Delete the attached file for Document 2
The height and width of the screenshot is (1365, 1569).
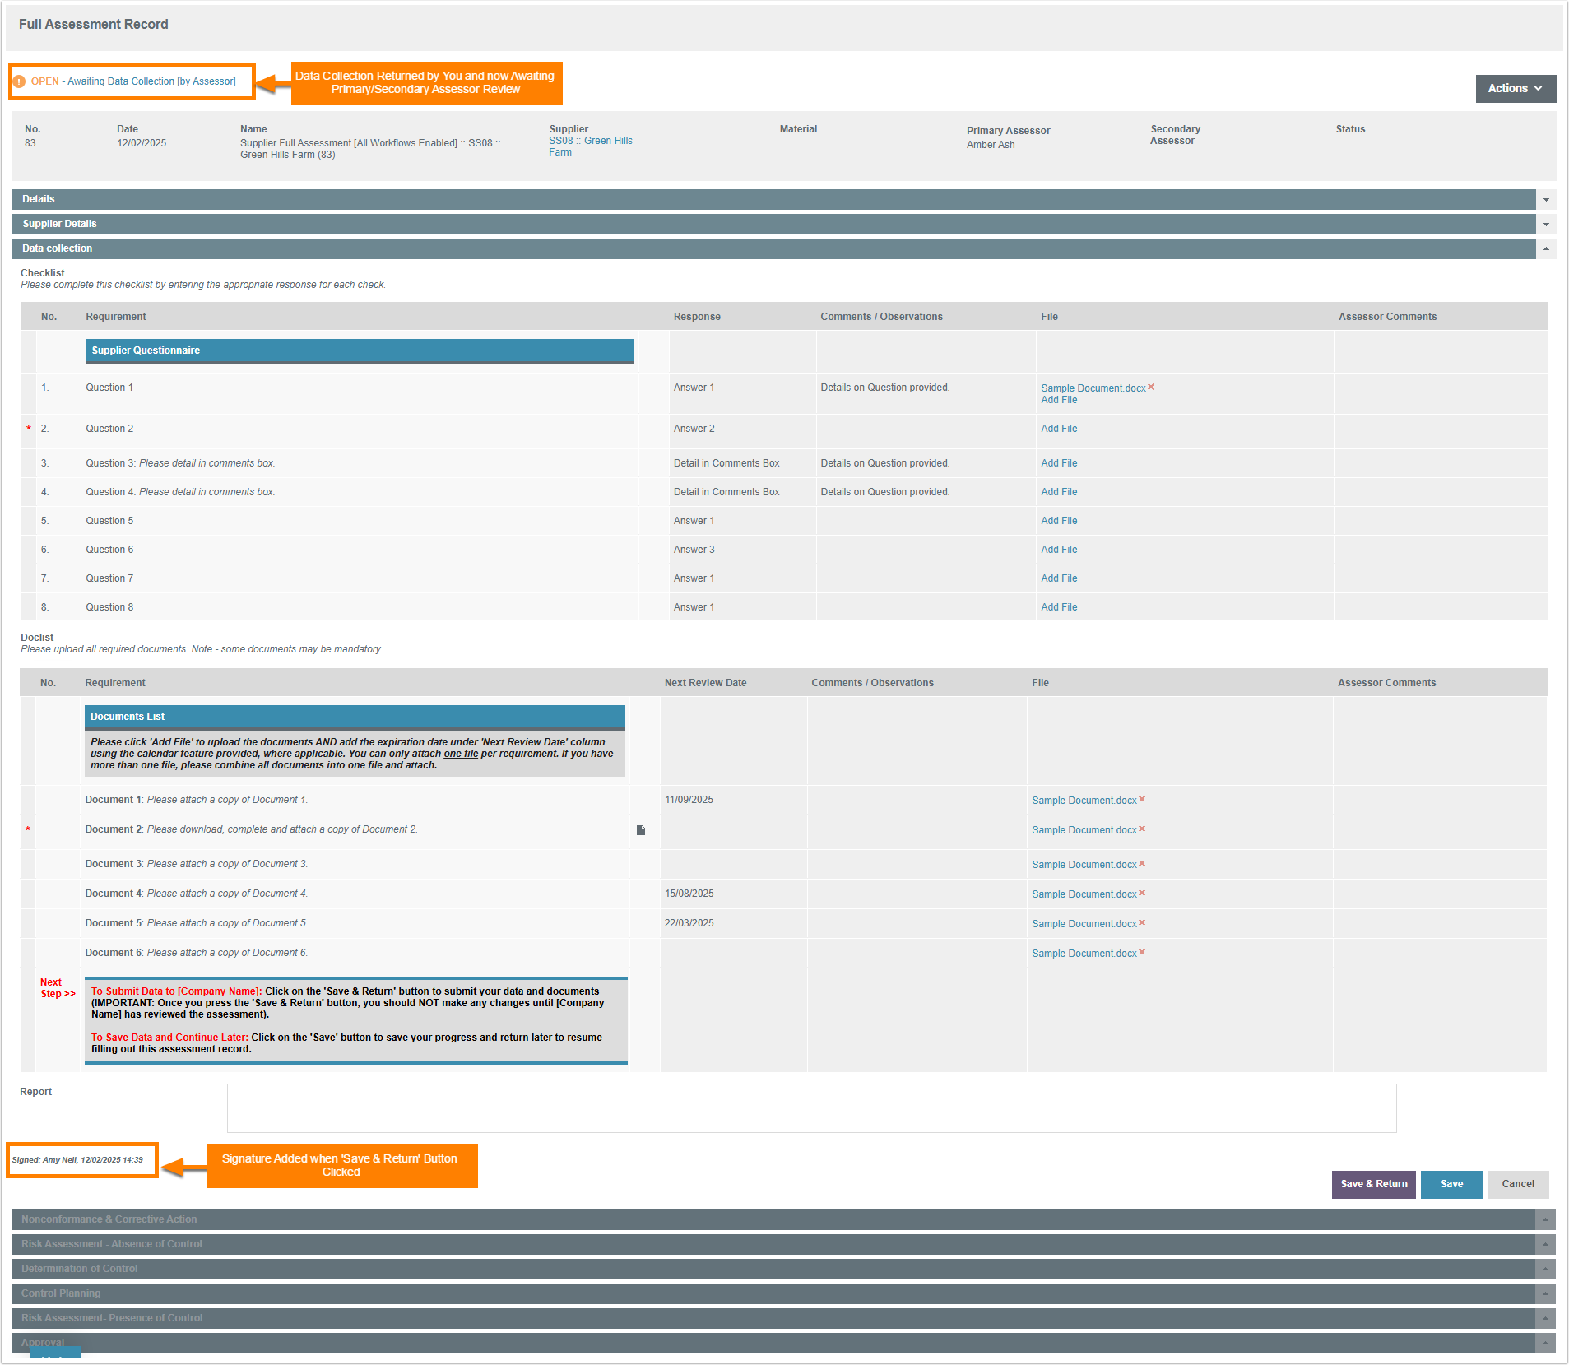click(x=1142, y=829)
